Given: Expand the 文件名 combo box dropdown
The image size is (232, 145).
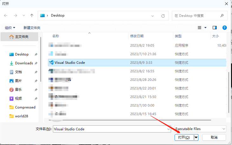Looking at the screenshot, I should click(x=169, y=129).
